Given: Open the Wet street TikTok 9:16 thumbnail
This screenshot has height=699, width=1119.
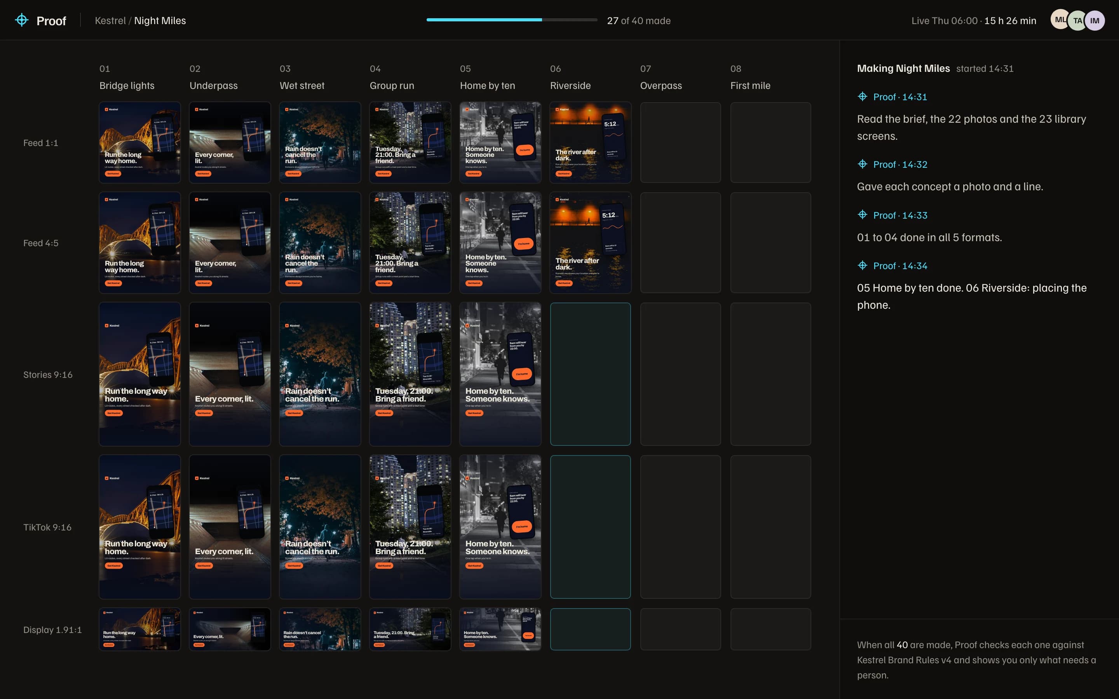Looking at the screenshot, I should (x=320, y=527).
